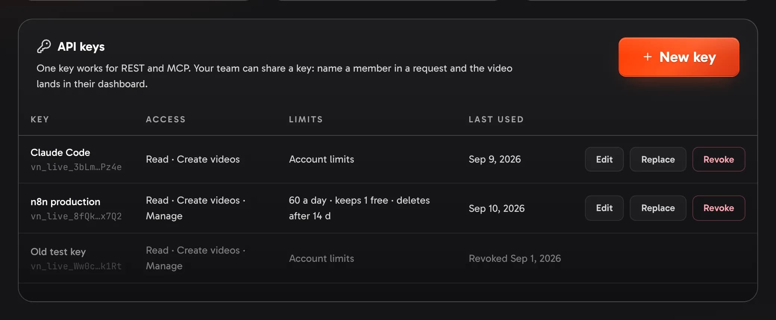
Task: Select key ID vn_live_3bLm…Pz4e
Action: point(76,167)
